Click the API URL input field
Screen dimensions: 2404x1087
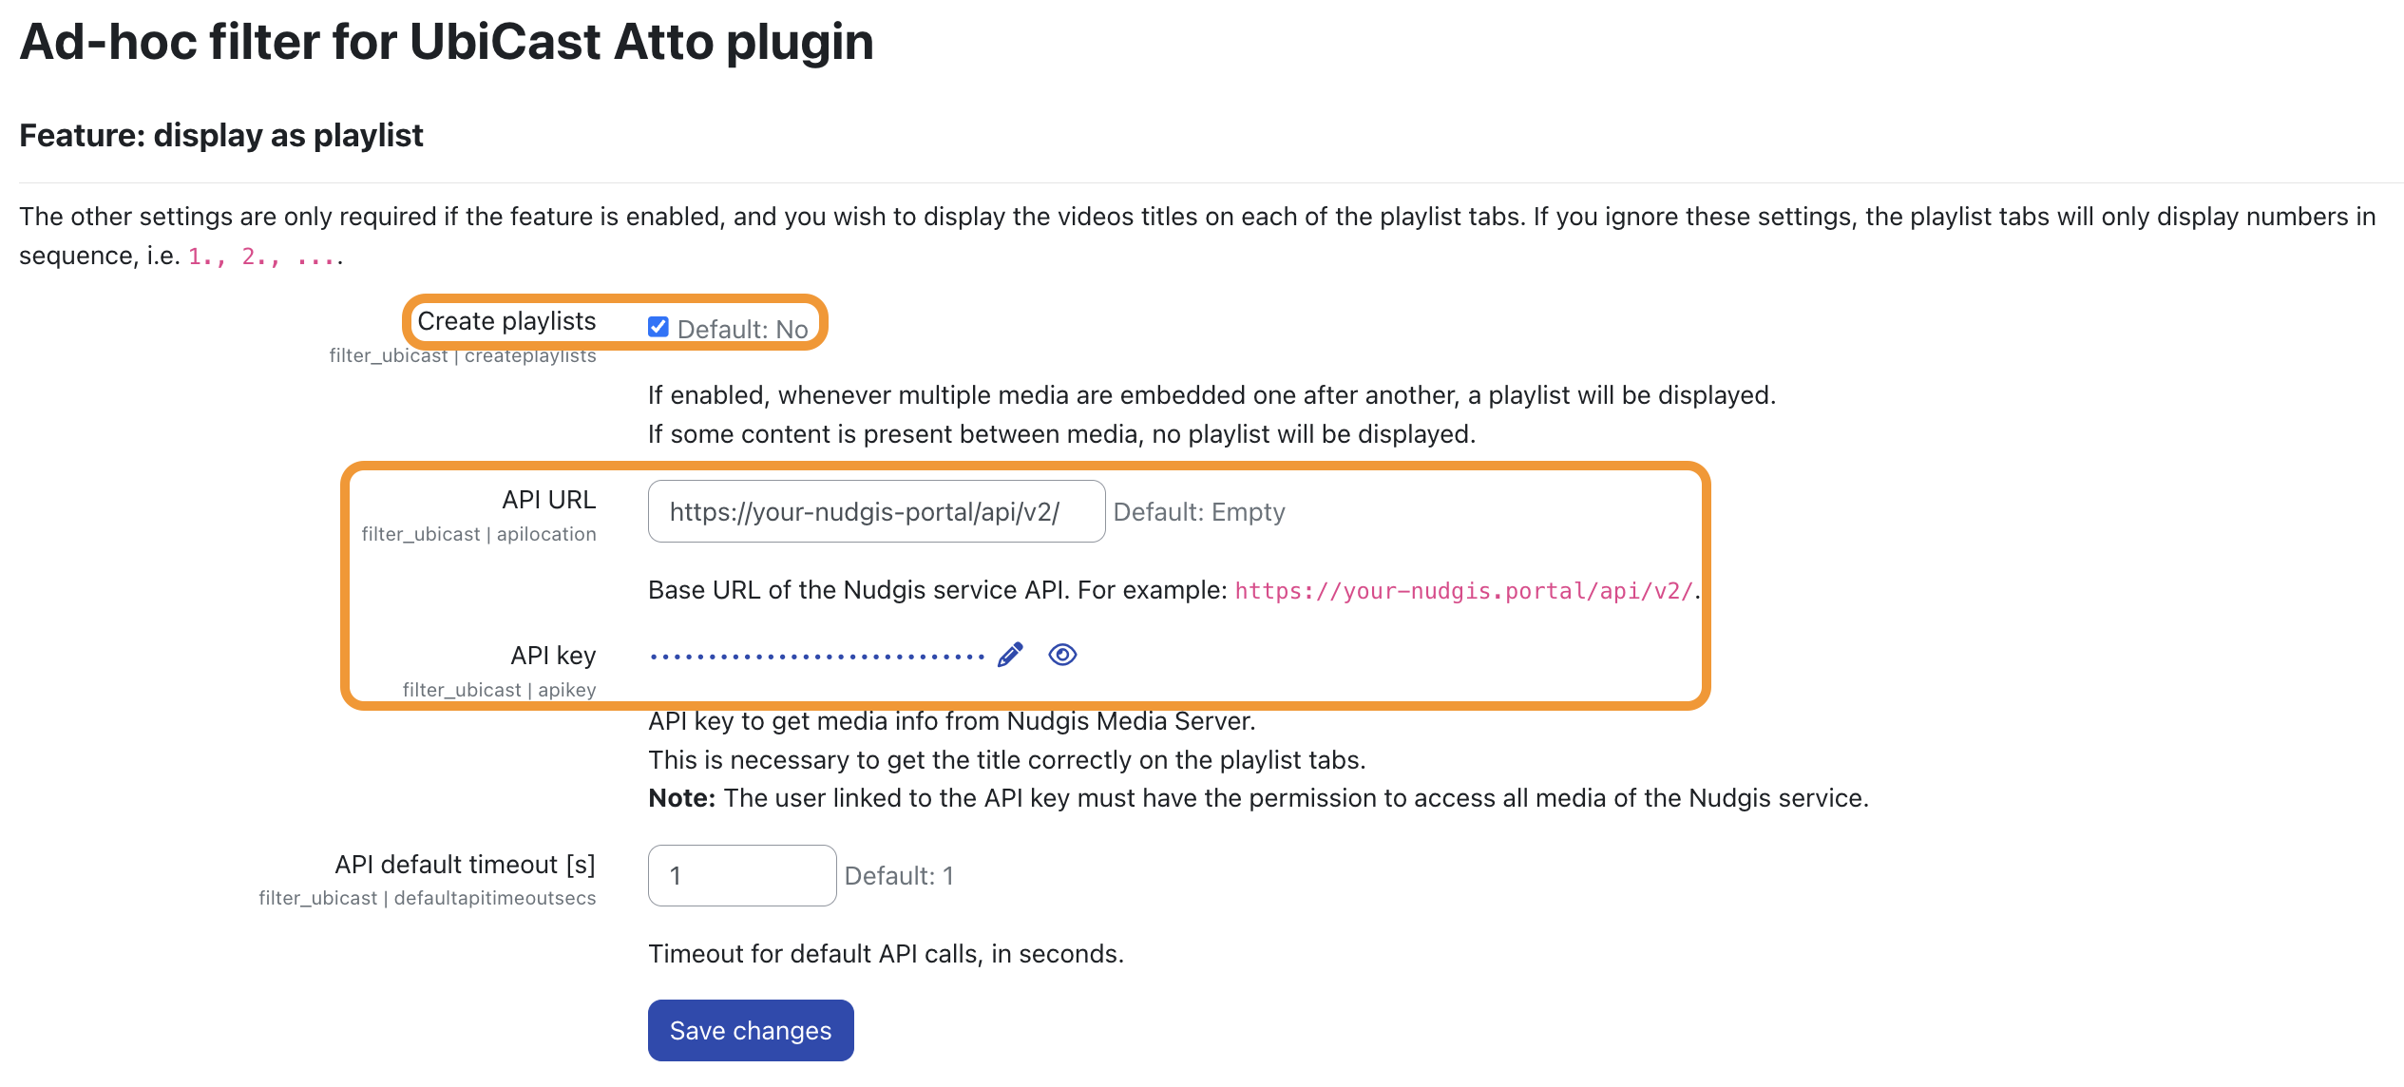click(876, 511)
